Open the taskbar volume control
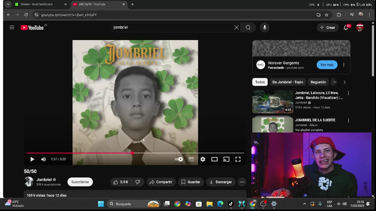 pos(345,204)
